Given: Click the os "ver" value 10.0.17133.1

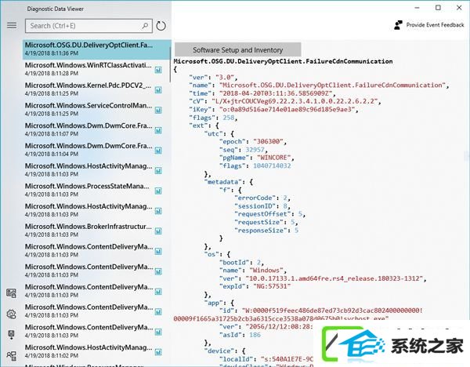Looking at the screenshot, I should point(334,278).
